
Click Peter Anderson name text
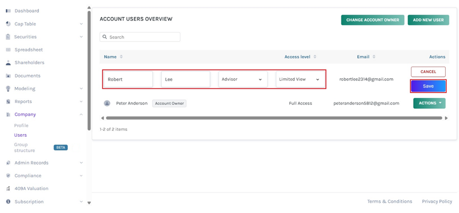point(131,103)
